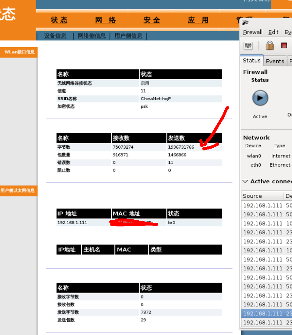Switch to the Events tab
Image resolution: width=292 pixels, height=335 pixels.
(x=275, y=61)
